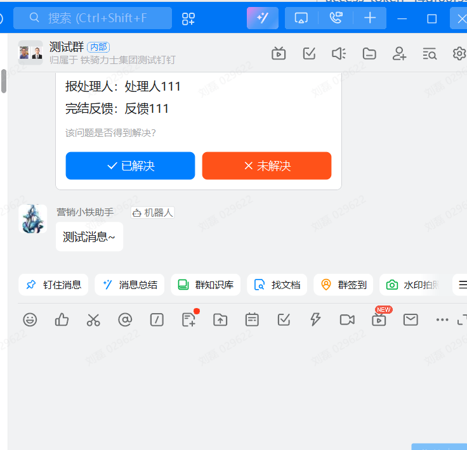Click the 未解决 unresolved button
This screenshot has width=467, height=450.
tap(266, 166)
